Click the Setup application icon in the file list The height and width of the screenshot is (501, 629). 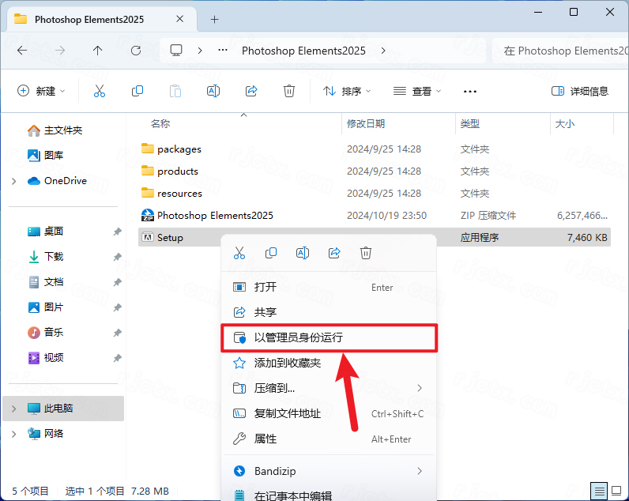tap(148, 238)
